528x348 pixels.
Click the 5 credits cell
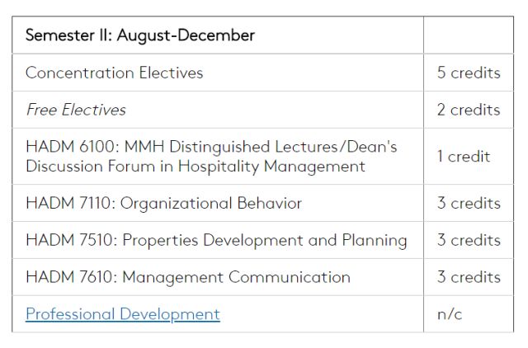coord(469,73)
